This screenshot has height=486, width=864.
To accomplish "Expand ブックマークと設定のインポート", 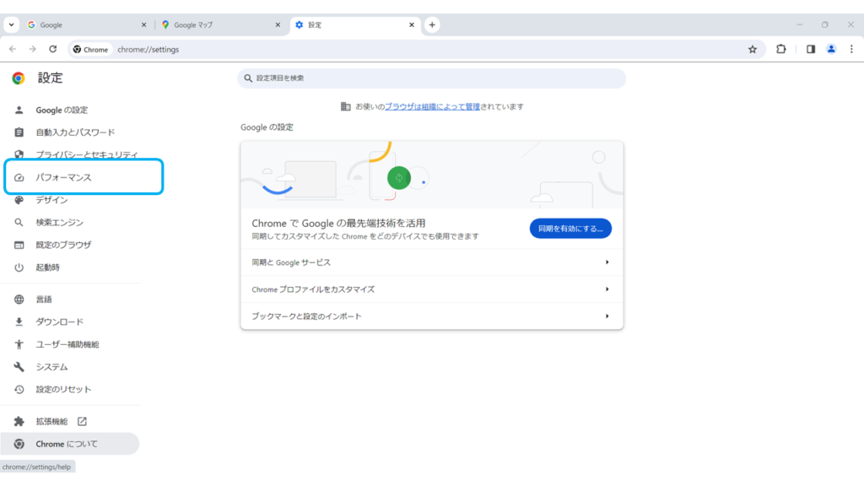I will tap(432, 316).
